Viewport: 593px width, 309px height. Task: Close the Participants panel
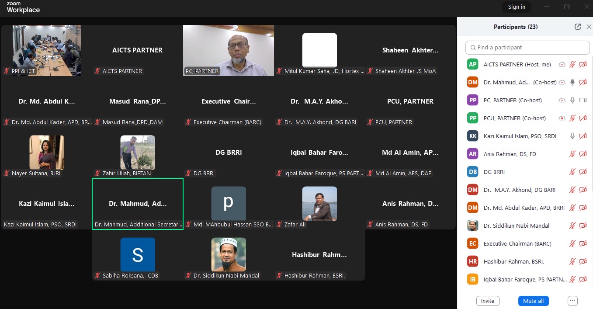point(589,27)
